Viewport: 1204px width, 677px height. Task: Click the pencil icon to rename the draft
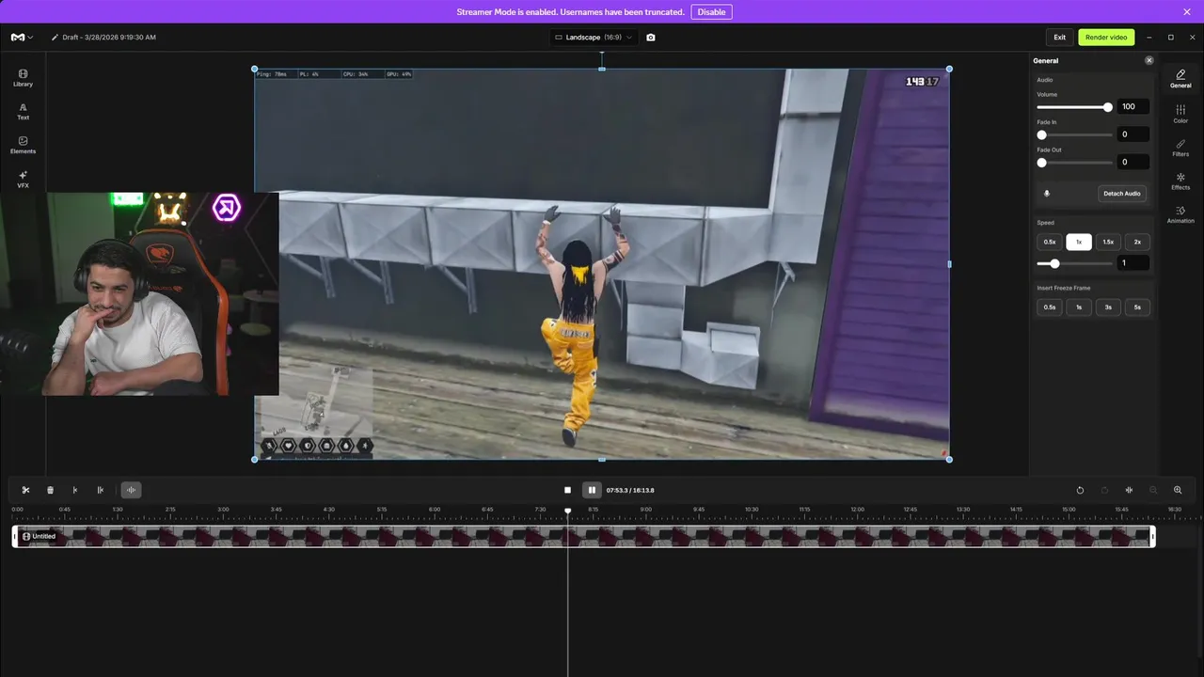pos(55,38)
